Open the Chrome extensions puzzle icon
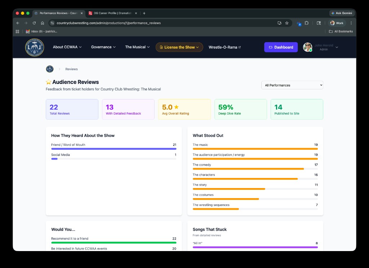 coord(306,23)
